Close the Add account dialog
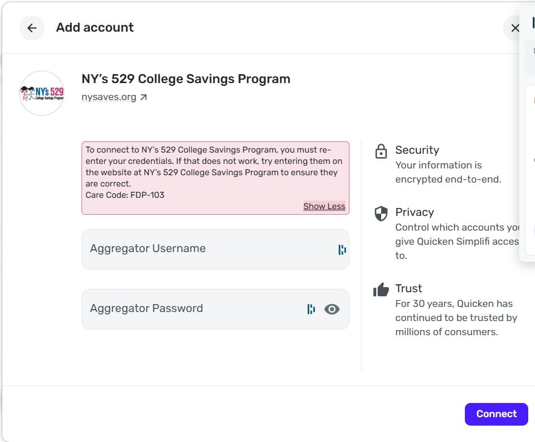Viewport: 535px width, 442px height. tap(515, 28)
